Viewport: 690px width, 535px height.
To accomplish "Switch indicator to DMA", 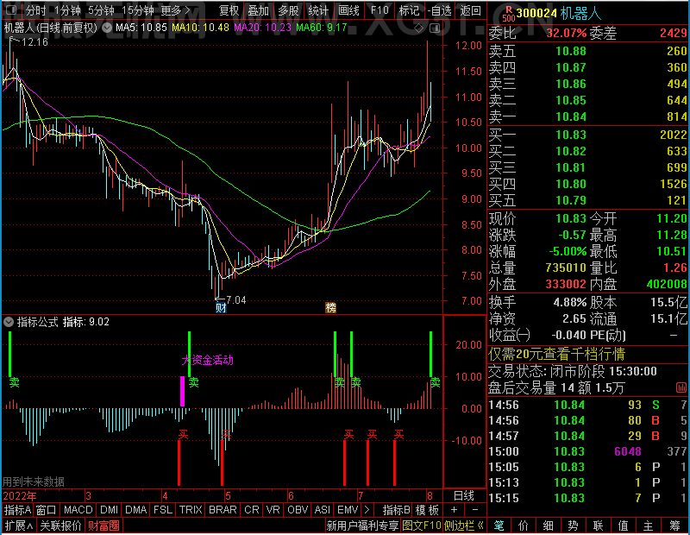I will point(135,510).
